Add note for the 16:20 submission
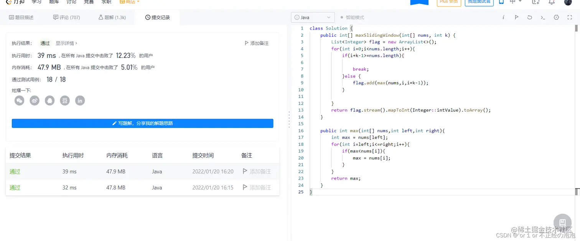The image size is (580, 241). click(x=257, y=172)
